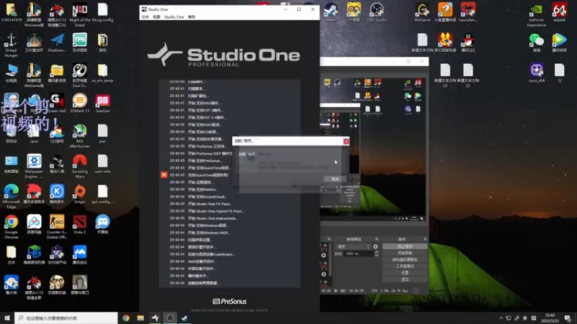Open the ss_win_temp folder
This screenshot has width=577, height=324.
pos(102,73)
